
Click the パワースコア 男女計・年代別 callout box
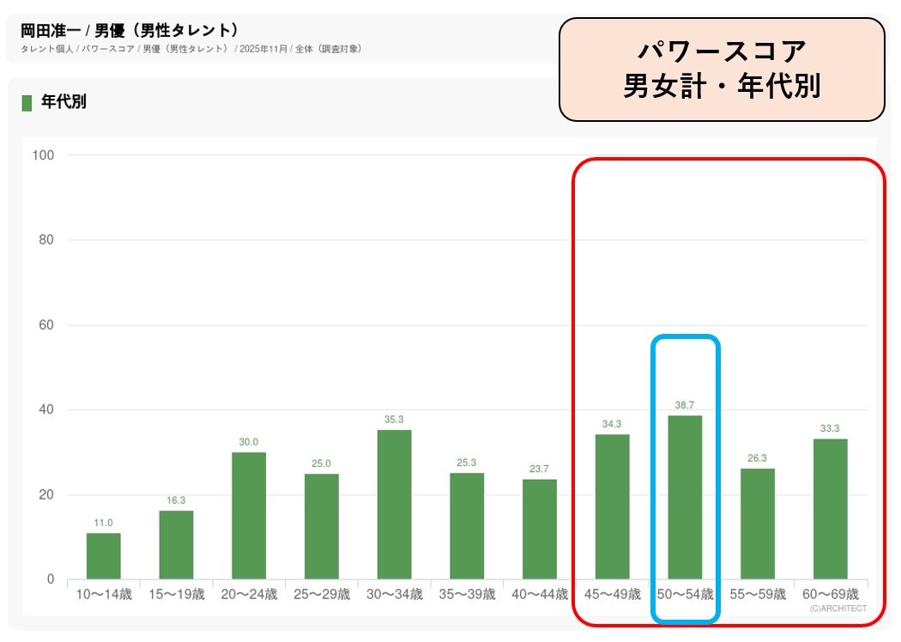[721, 70]
